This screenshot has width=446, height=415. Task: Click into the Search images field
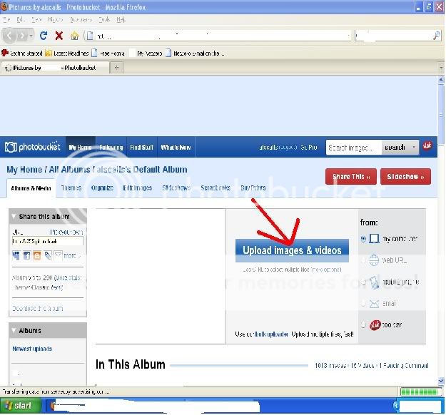pos(353,147)
